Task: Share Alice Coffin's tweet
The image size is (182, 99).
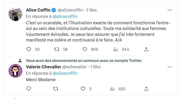Action: point(146,49)
